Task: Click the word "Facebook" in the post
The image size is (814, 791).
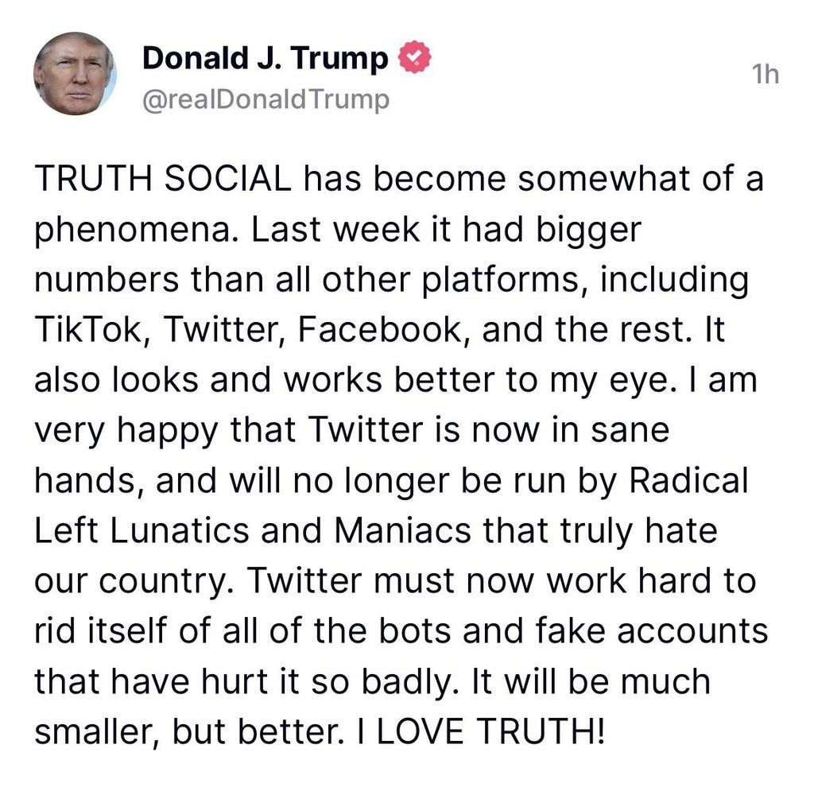Action: coord(372,329)
